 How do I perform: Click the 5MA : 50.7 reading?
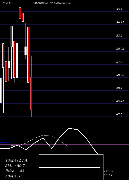click(15, 166)
